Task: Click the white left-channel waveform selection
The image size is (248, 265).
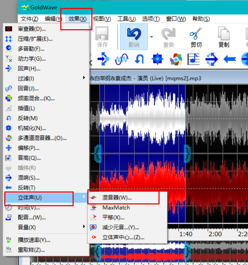Action: coord(143,119)
